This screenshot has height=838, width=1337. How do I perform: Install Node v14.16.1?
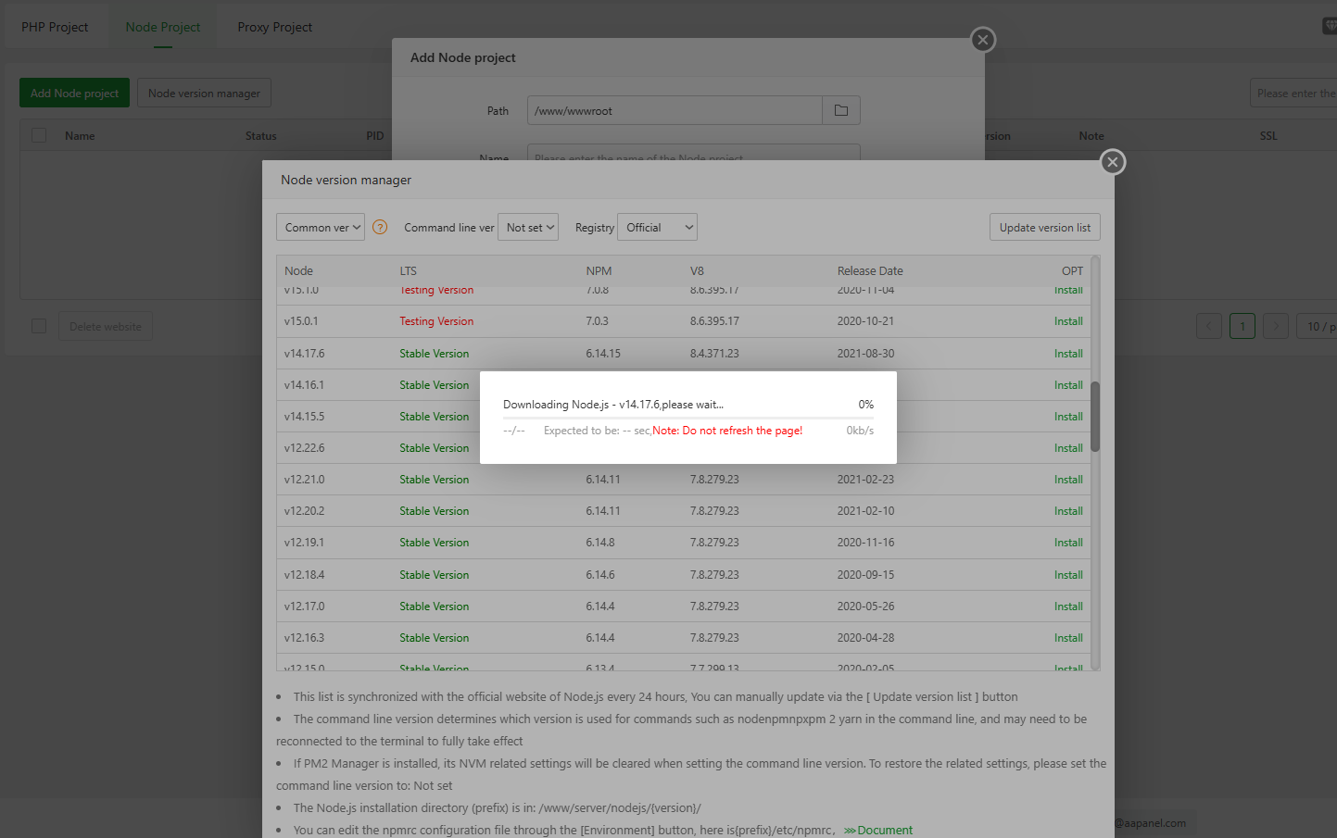coord(1068,385)
